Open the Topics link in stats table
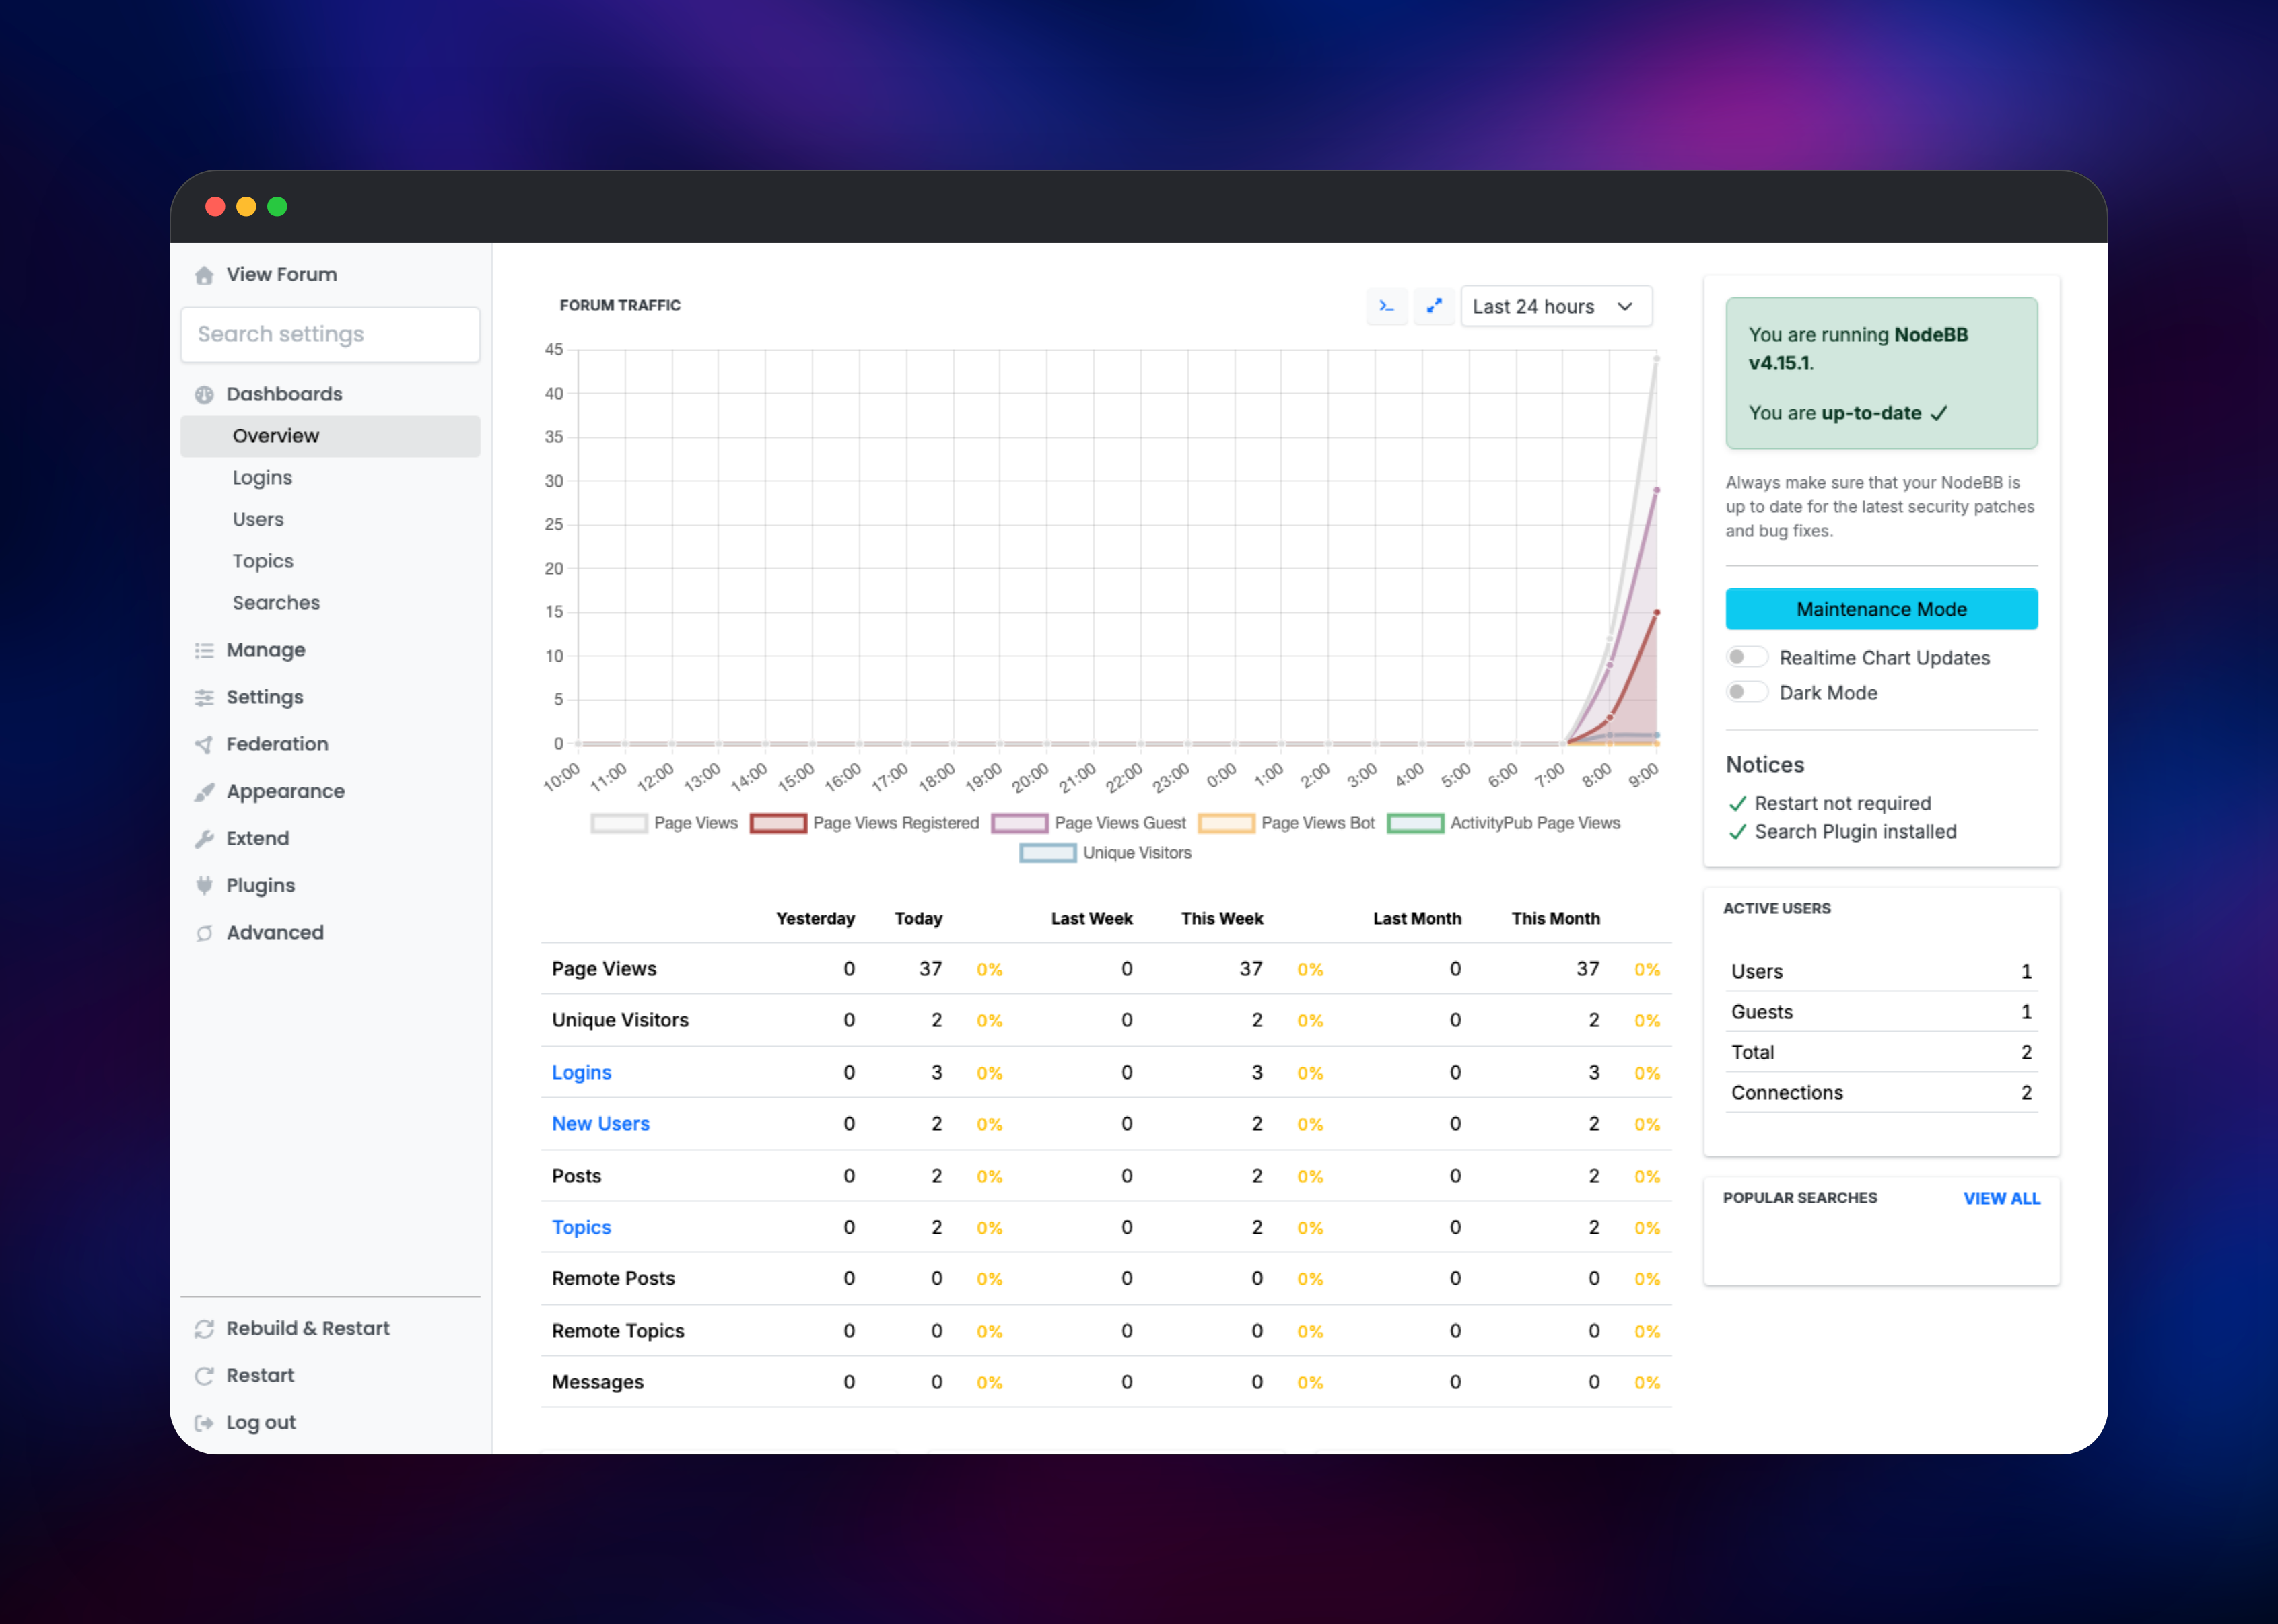This screenshot has height=1624, width=2278. click(x=581, y=1227)
